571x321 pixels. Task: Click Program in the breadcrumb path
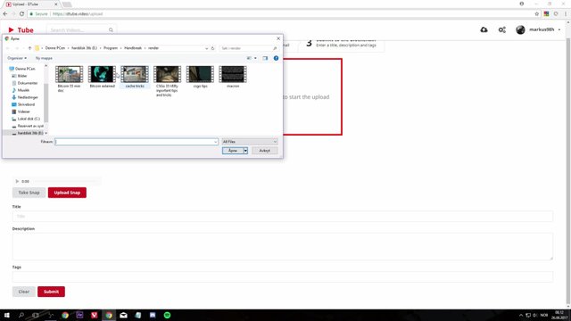tap(111, 48)
